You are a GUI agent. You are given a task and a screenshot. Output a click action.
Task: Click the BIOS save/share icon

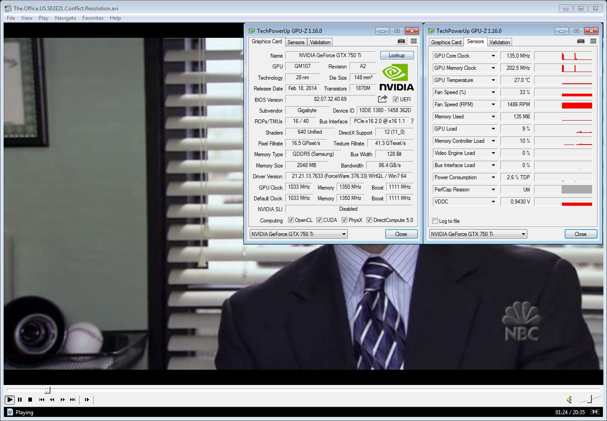point(382,99)
